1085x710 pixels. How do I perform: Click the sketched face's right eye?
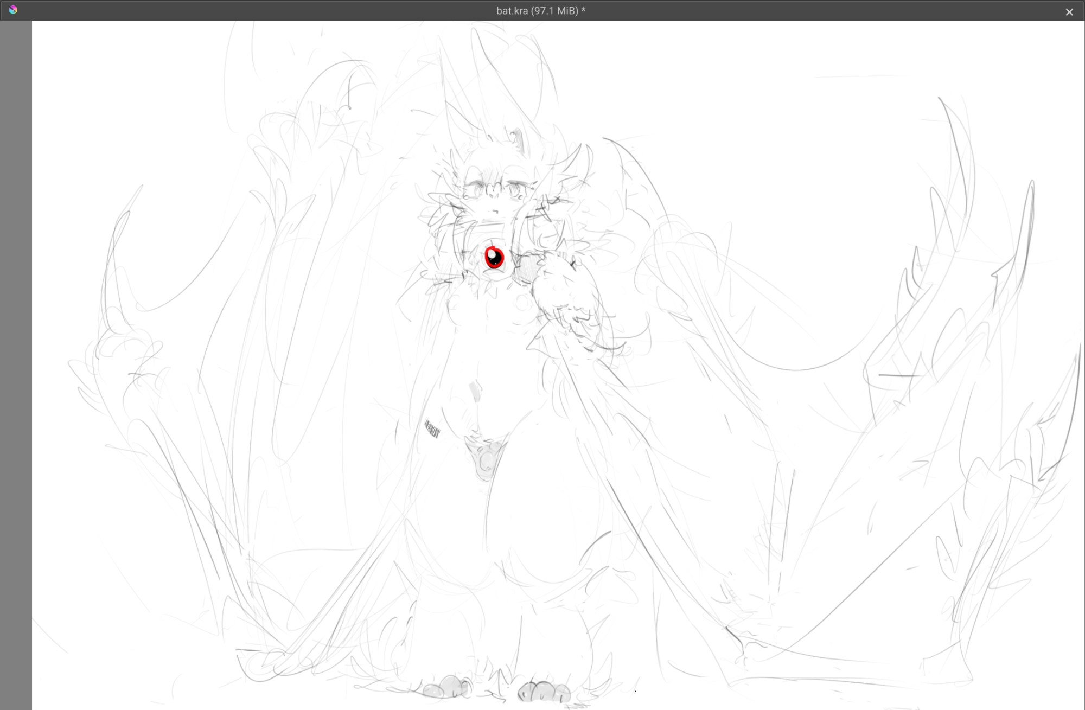[x=514, y=190]
